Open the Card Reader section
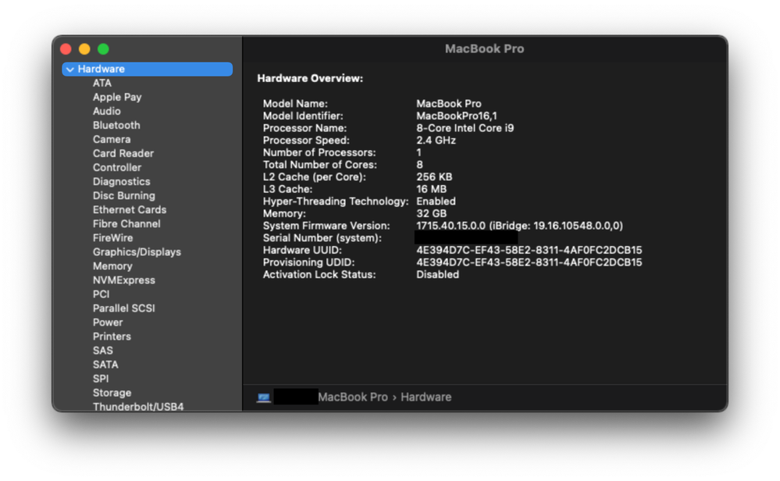The image size is (780, 481). pyautogui.click(x=123, y=153)
